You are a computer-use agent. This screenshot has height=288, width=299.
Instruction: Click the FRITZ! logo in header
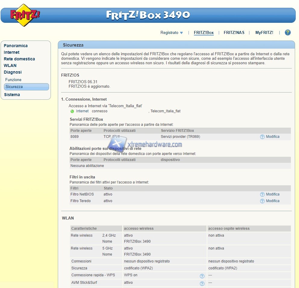click(25, 15)
